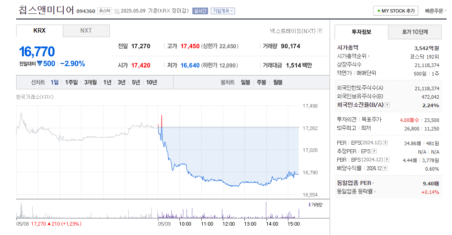The height and width of the screenshot is (235, 452).
Task: Click the 4.00매수 opinion value
Action: click(409, 120)
